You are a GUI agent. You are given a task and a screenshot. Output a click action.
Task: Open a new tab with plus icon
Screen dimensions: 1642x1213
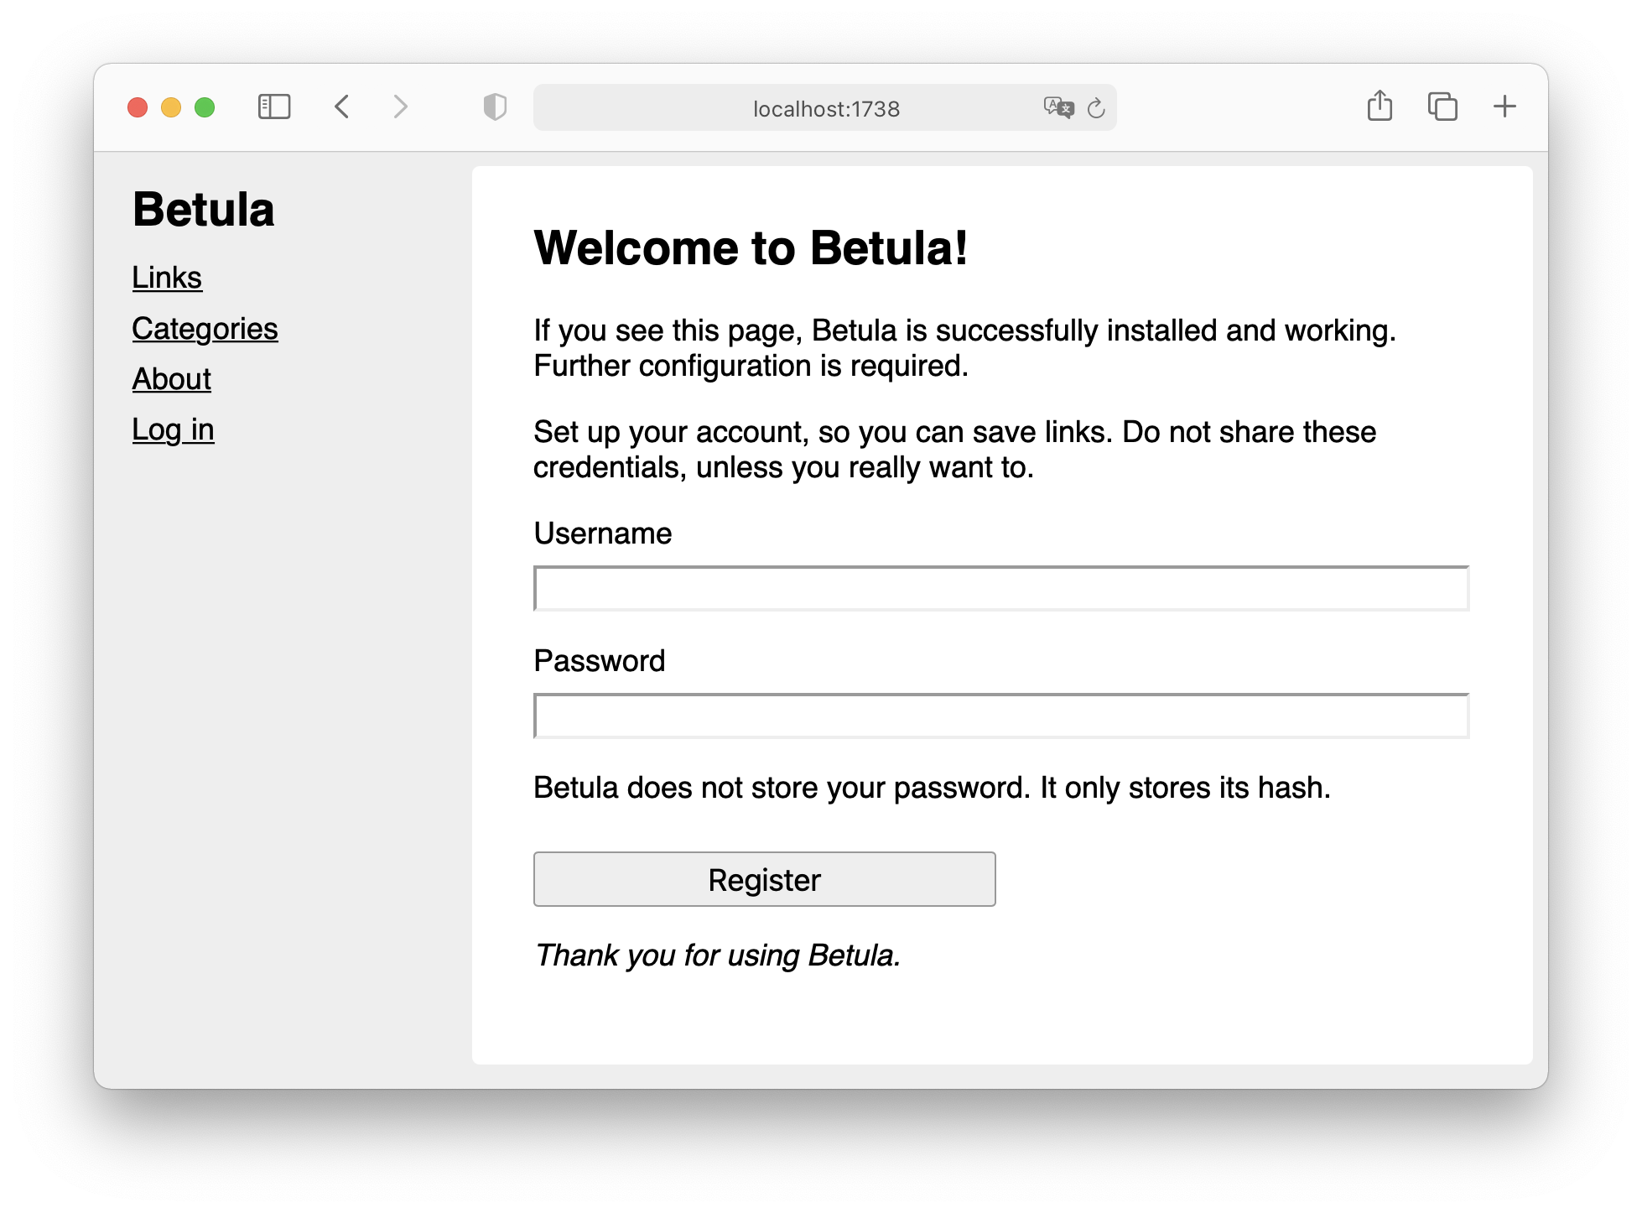[1504, 107]
